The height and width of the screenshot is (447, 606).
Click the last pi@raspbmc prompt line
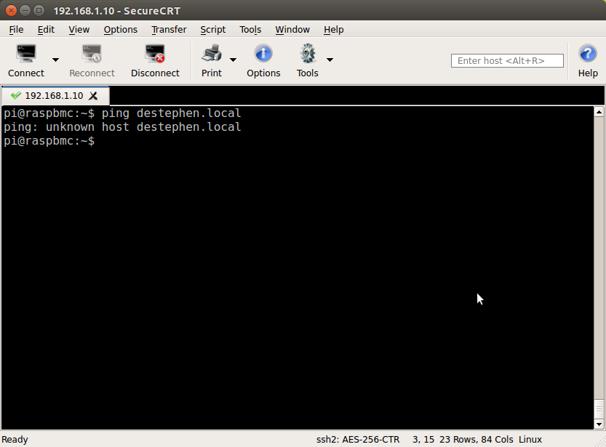tap(49, 141)
